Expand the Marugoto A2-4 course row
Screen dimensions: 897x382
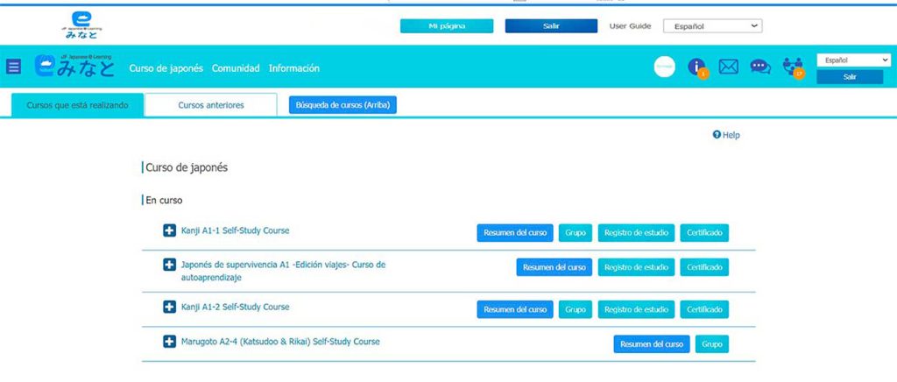click(x=170, y=342)
